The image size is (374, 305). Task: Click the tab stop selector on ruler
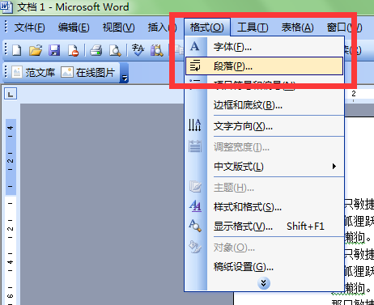(x=11, y=94)
